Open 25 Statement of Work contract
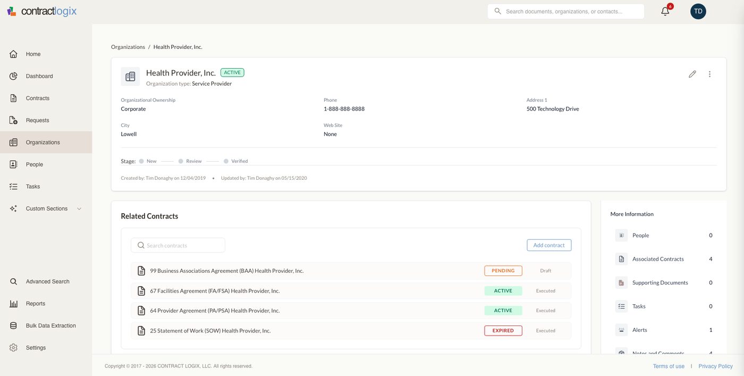The image size is (744, 376). [x=210, y=331]
